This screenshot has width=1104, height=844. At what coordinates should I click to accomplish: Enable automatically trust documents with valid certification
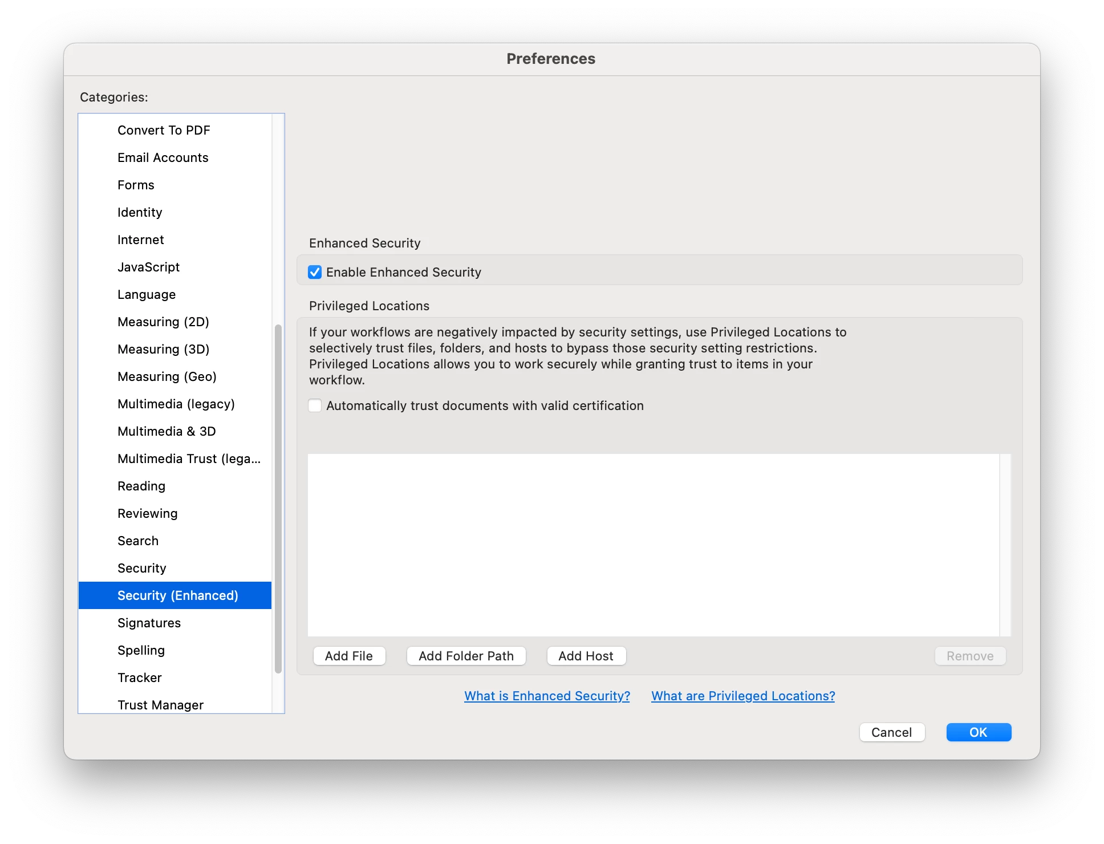click(315, 405)
